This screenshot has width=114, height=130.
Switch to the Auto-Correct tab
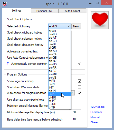72,11
